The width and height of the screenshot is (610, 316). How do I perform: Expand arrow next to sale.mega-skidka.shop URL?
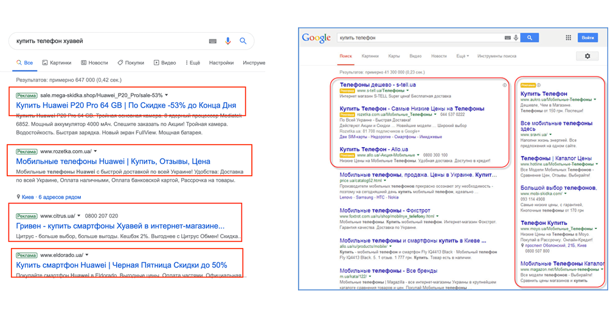tap(166, 95)
